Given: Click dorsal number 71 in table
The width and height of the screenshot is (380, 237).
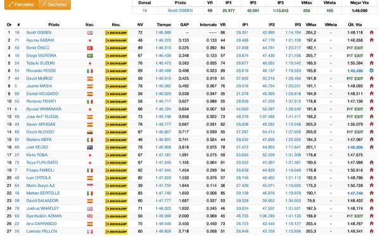Looking at the screenshot, I should pos(16,40).
